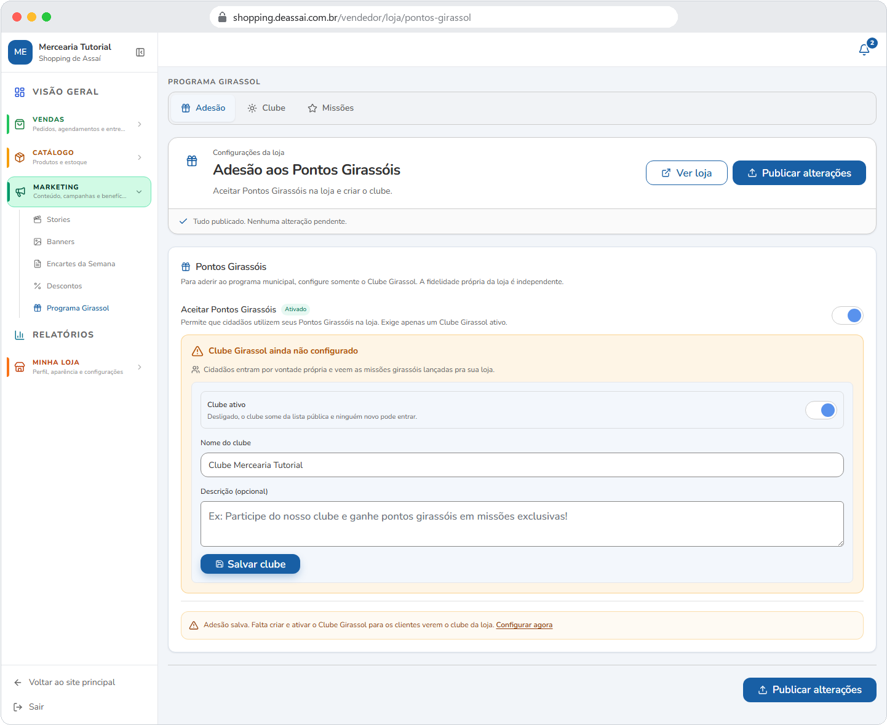887x725 pixels.
Task: Toggle the Clube ativo switch
Action: (x=821, y=410)
